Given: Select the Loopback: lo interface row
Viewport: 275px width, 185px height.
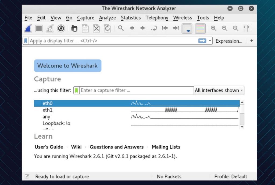Looking at the screenshot, I should click(x=137, y=123).
